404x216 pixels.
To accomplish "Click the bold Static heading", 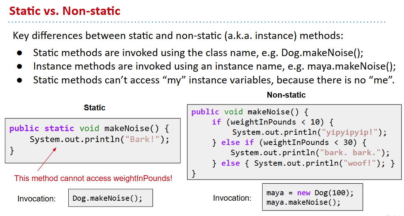I will [x=95, y=107].
